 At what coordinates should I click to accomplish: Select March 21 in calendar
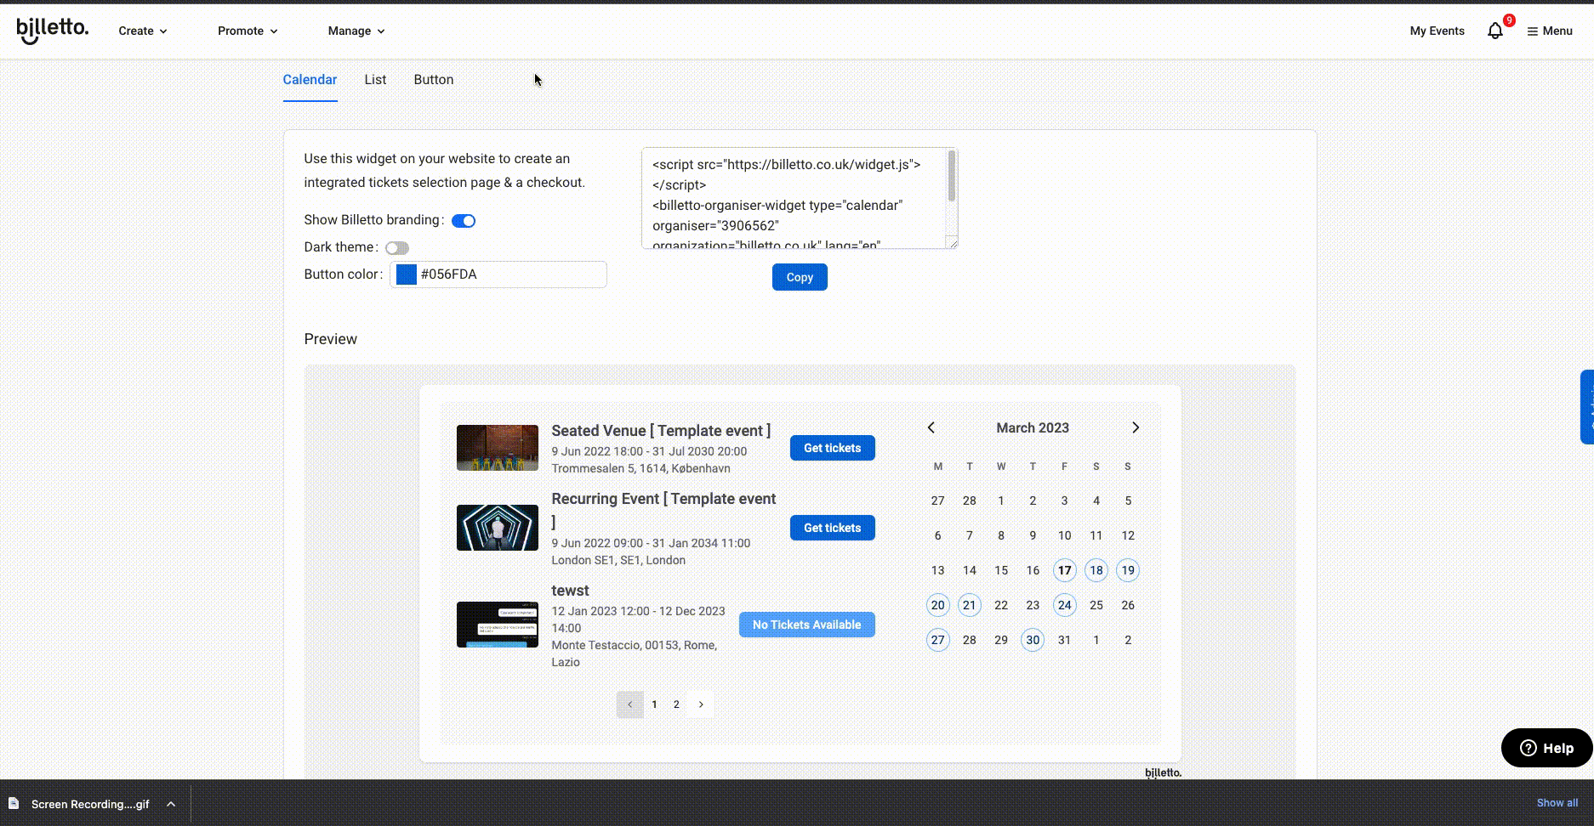click(x=970, y=605)
